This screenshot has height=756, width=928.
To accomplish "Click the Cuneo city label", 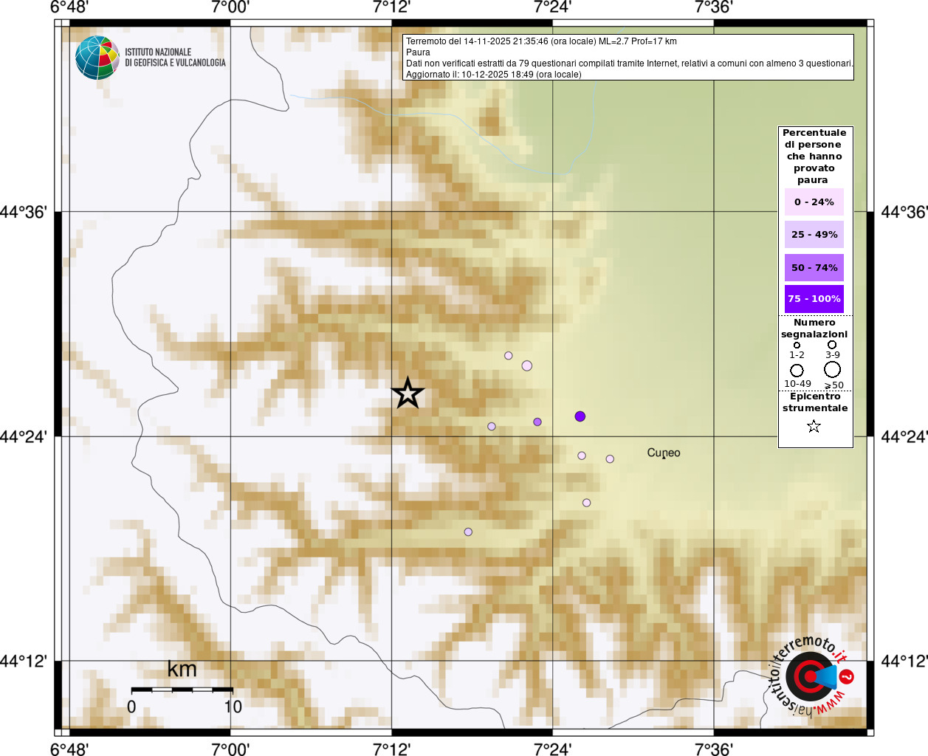I will [664, 453].
